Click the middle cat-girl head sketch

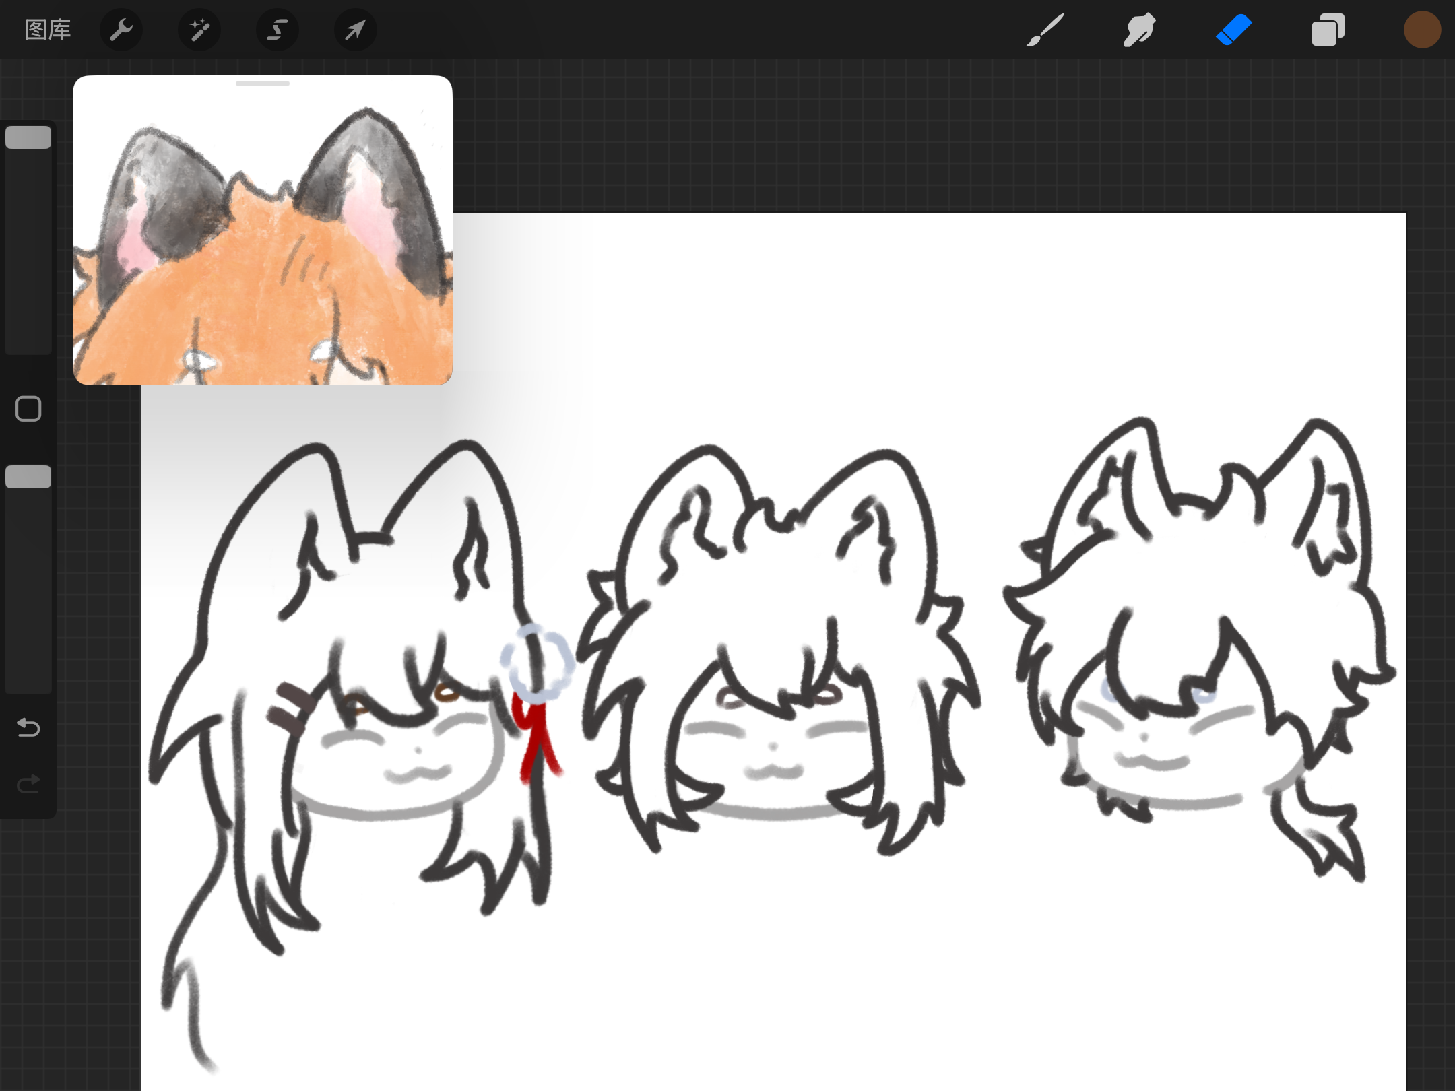(775, 647)
